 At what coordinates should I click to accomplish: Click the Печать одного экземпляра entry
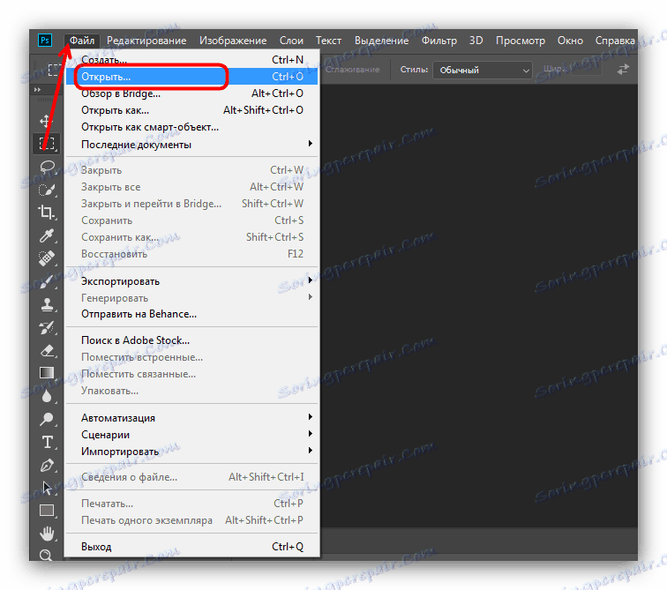pyautogui.click(x=192, y=520)
